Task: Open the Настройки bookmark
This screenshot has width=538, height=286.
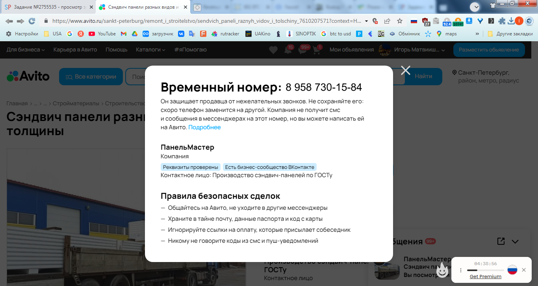Action: point(22,34)
